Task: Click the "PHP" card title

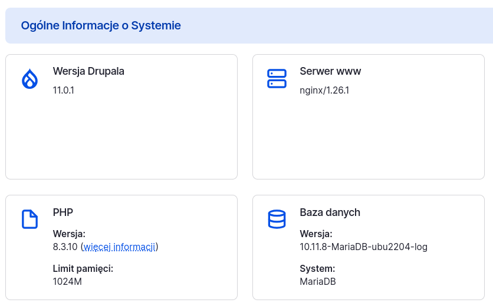Action: pos(63,212)
